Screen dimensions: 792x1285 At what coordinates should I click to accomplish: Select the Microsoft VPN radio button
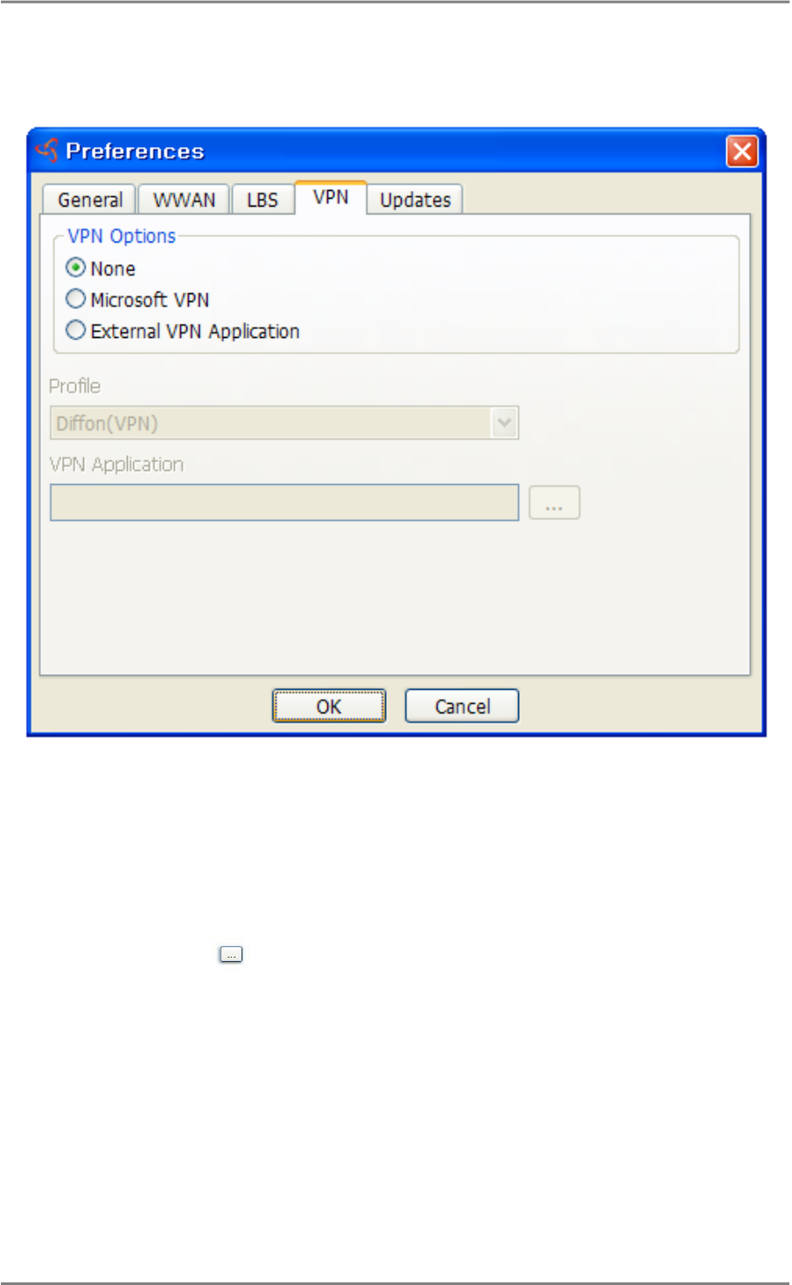pos(76,299)
